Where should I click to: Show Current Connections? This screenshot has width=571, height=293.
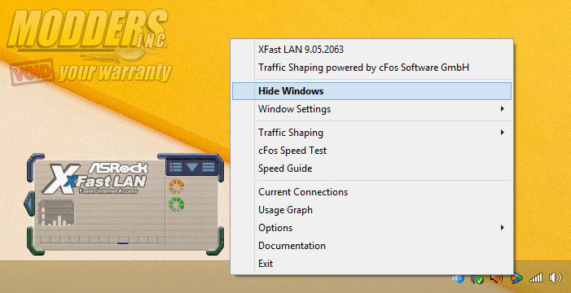pyautogui.click(x=371, y=192)
